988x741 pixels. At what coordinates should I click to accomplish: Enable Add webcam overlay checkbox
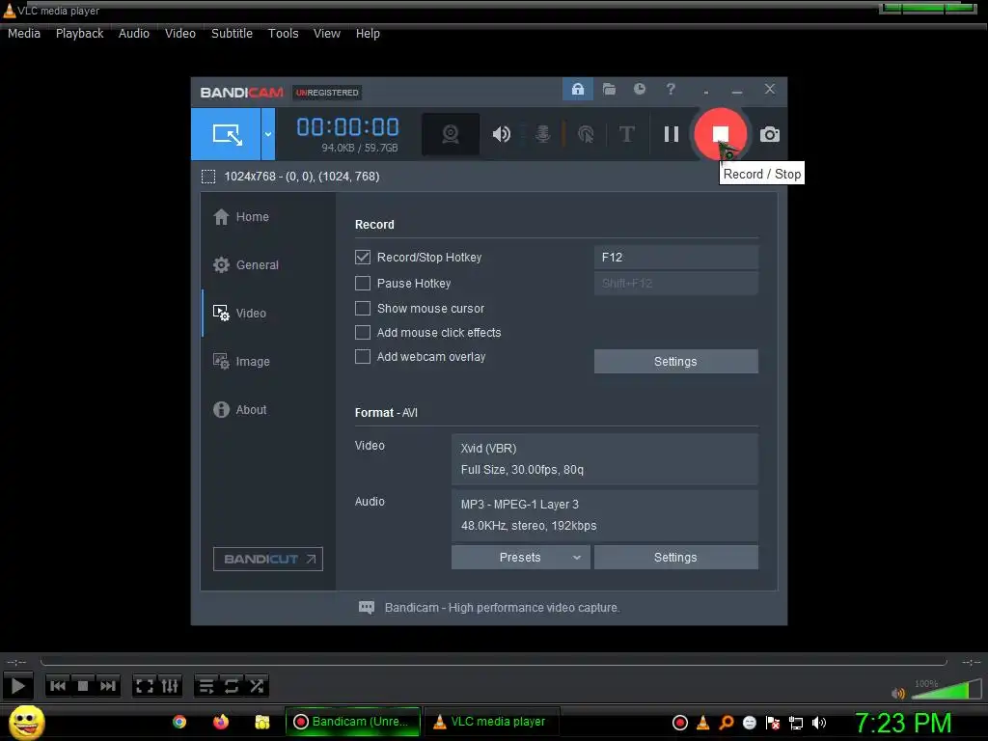pos(363,357)
